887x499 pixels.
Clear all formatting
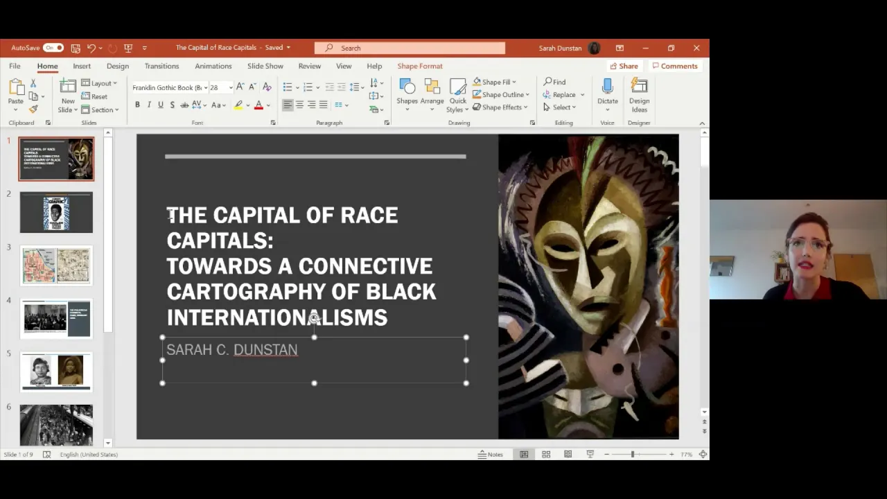[267, 87]
